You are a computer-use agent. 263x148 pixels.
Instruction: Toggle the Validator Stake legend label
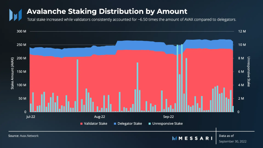(95, 124)
